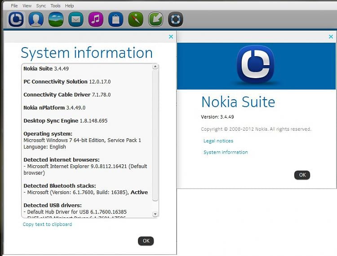Click the 'PC Connectivity Solution 12.0.17.0' line
337x256 pixels.
pyautogui.click(x=67, y=82)
